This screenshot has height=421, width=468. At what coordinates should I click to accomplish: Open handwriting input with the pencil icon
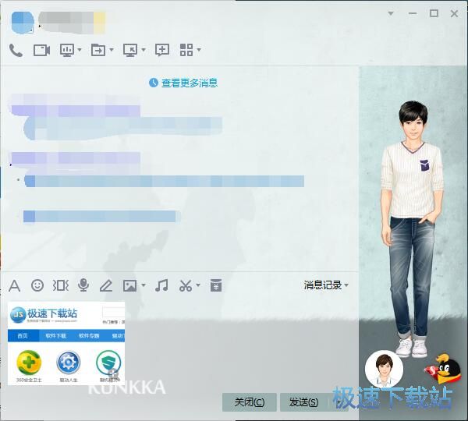pyautogui.click(x=106, y=285)
